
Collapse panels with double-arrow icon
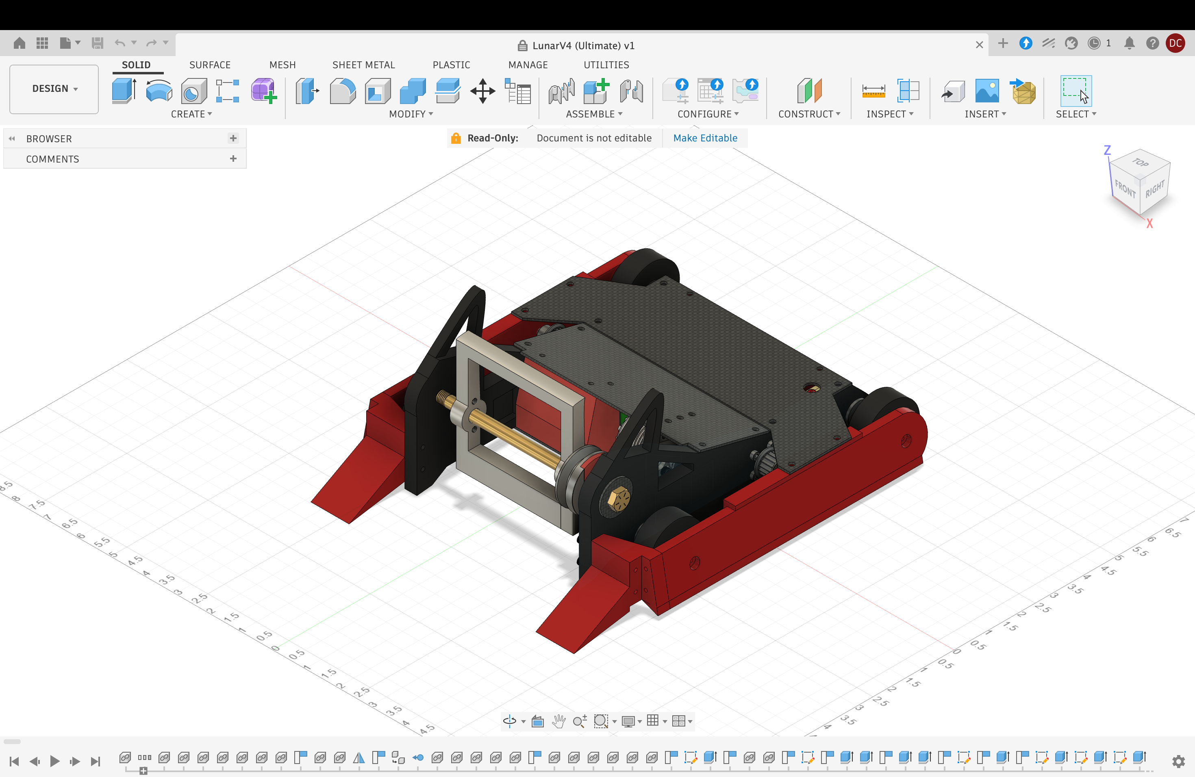12,139
